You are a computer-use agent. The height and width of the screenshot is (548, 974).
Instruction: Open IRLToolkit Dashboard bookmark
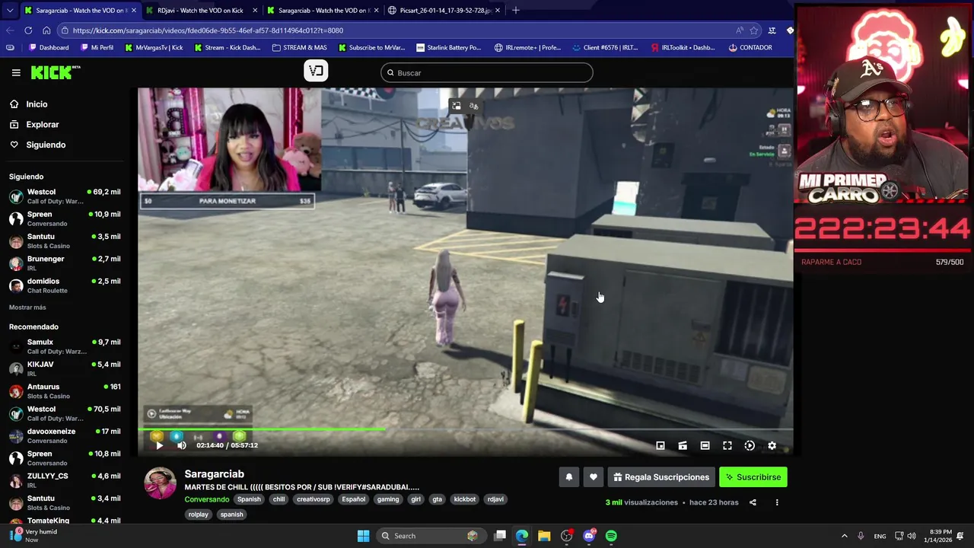[x=683, y=47]
